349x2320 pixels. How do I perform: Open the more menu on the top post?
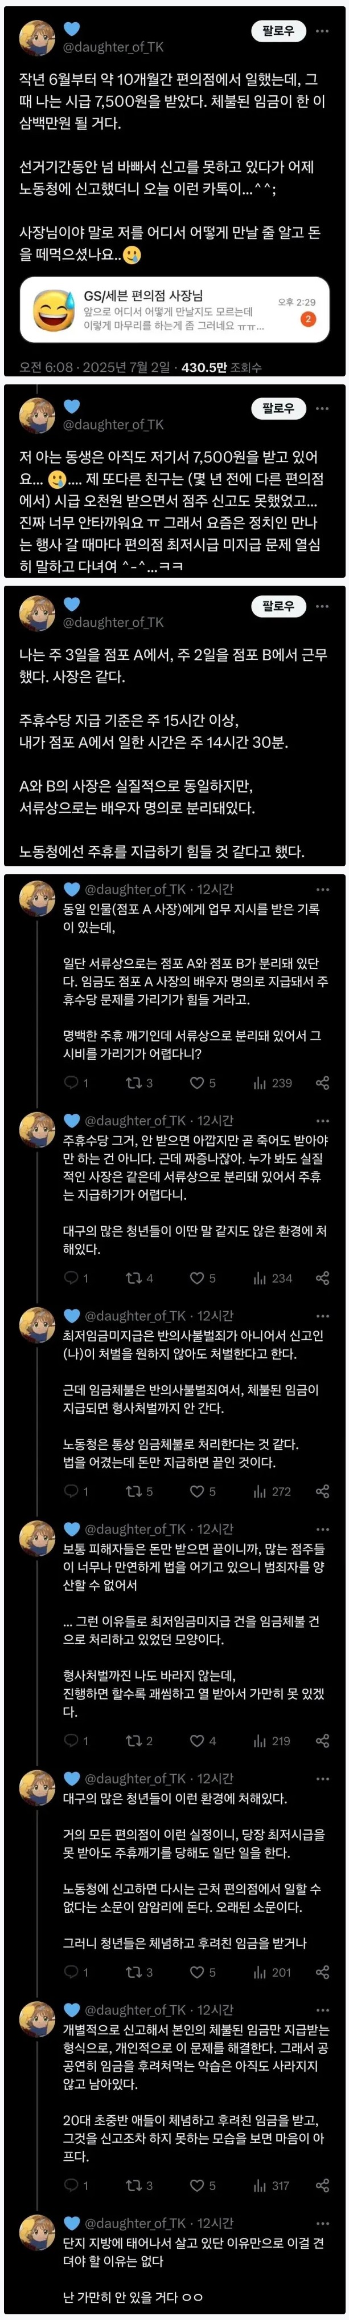coord(323,31)
